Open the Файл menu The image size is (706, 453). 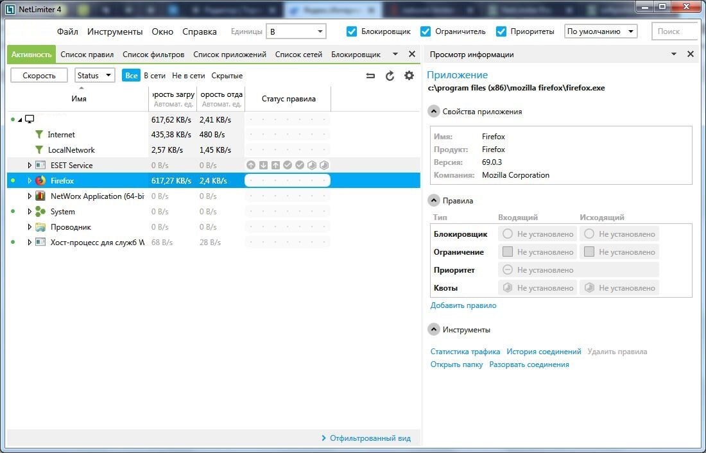click(67, 31)
